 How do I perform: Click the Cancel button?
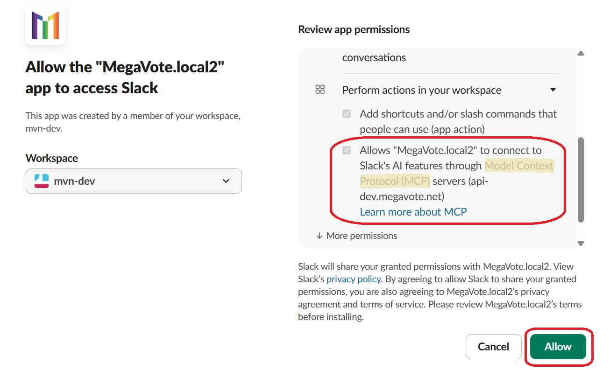tap(493, 347)
